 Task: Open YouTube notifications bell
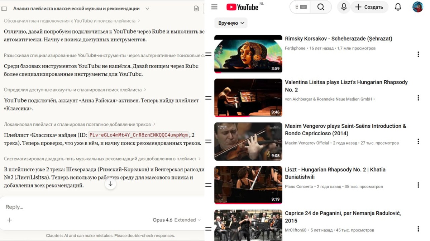(398, 7)
